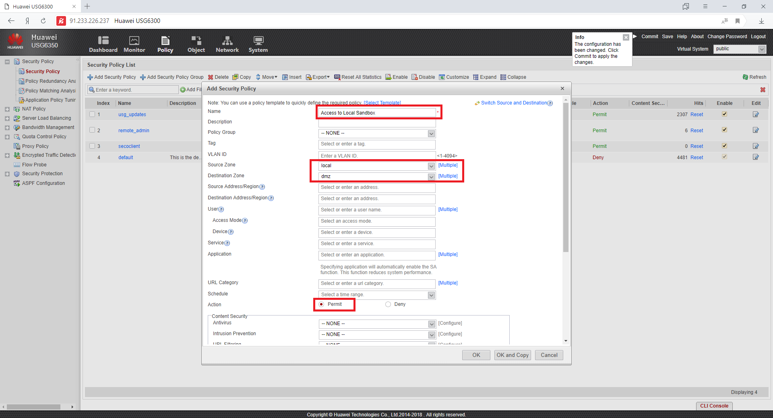Click the Huawei logo

15,41
